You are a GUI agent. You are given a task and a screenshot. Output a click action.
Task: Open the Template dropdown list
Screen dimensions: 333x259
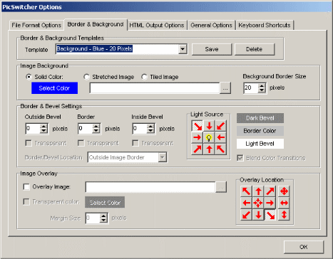coord(183,49)
